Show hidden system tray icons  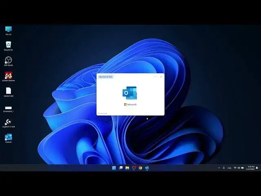coord(219,168)
